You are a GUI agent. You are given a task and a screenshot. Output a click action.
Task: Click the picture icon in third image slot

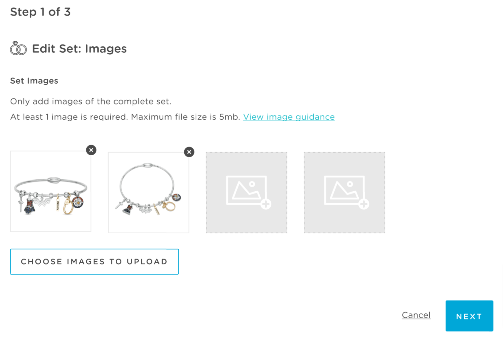pos(246,190)
